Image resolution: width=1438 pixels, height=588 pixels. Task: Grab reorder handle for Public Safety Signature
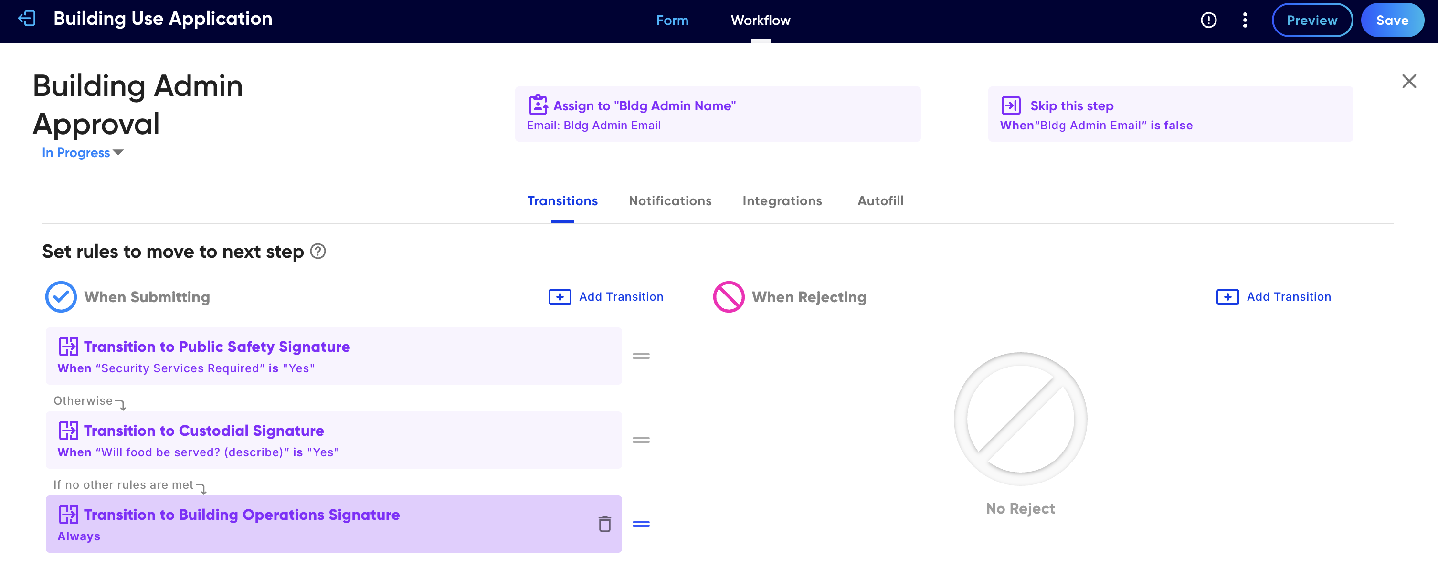click(641, 356)
